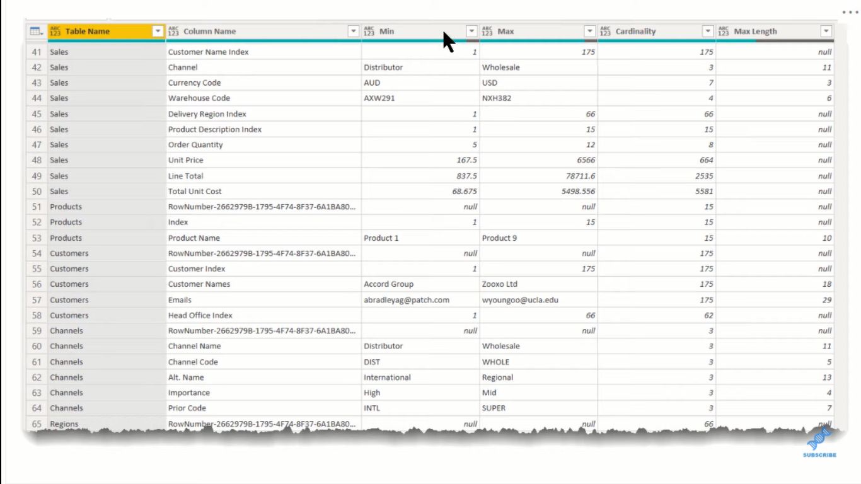Image resolution: width=861 pixels, height=484 pixels.
Task: Click the Currency Code cell
Action: (x=263, y=83)
